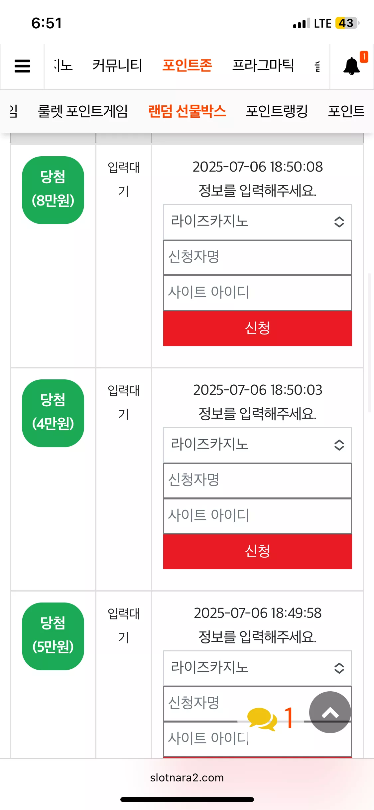
Task: Tap the 당첨 (5만원) green badge
Action: coord(53,636)
